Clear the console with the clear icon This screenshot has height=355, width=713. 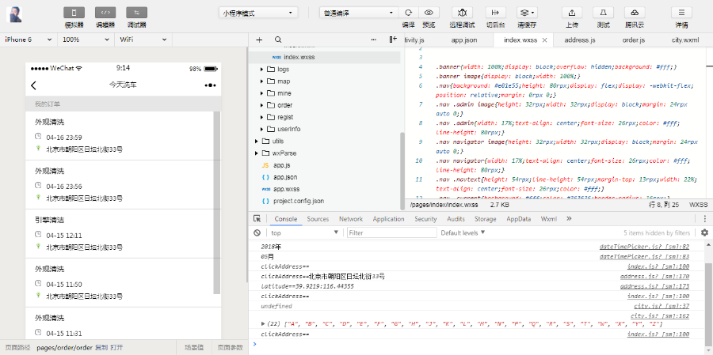[x=257, y=233]
